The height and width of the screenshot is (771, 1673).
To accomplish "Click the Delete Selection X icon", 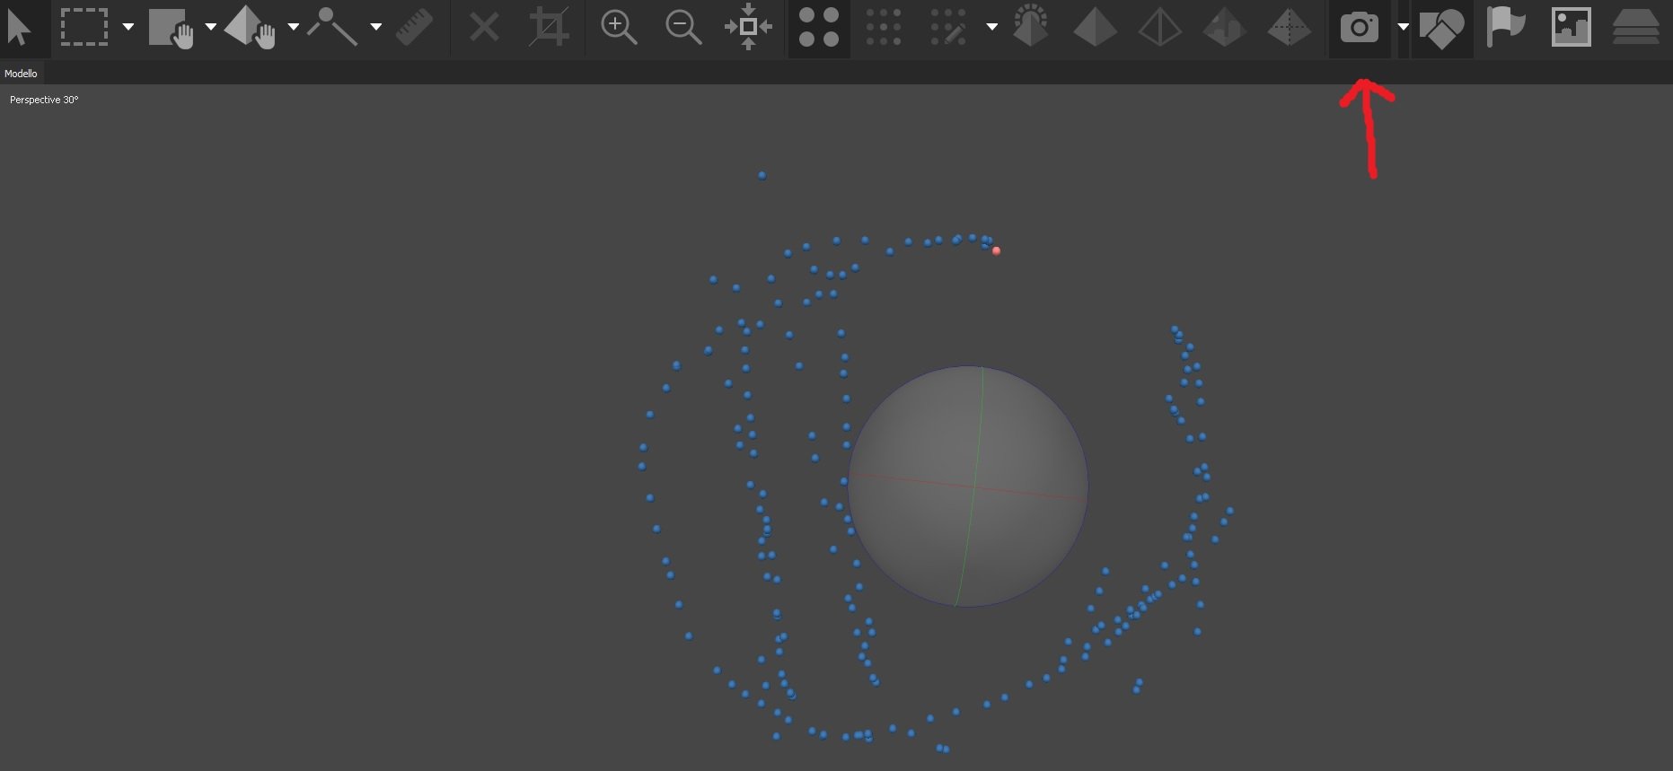I will click(484, 27).
